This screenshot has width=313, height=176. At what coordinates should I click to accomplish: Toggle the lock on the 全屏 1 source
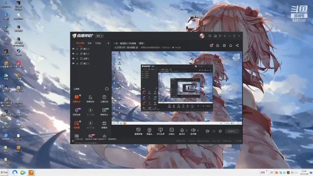click(77, 58)
